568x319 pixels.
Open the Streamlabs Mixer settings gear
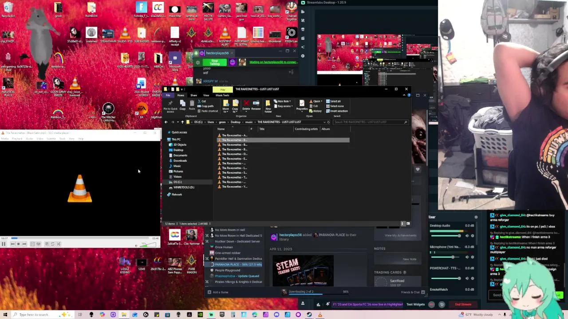point(476,217)
